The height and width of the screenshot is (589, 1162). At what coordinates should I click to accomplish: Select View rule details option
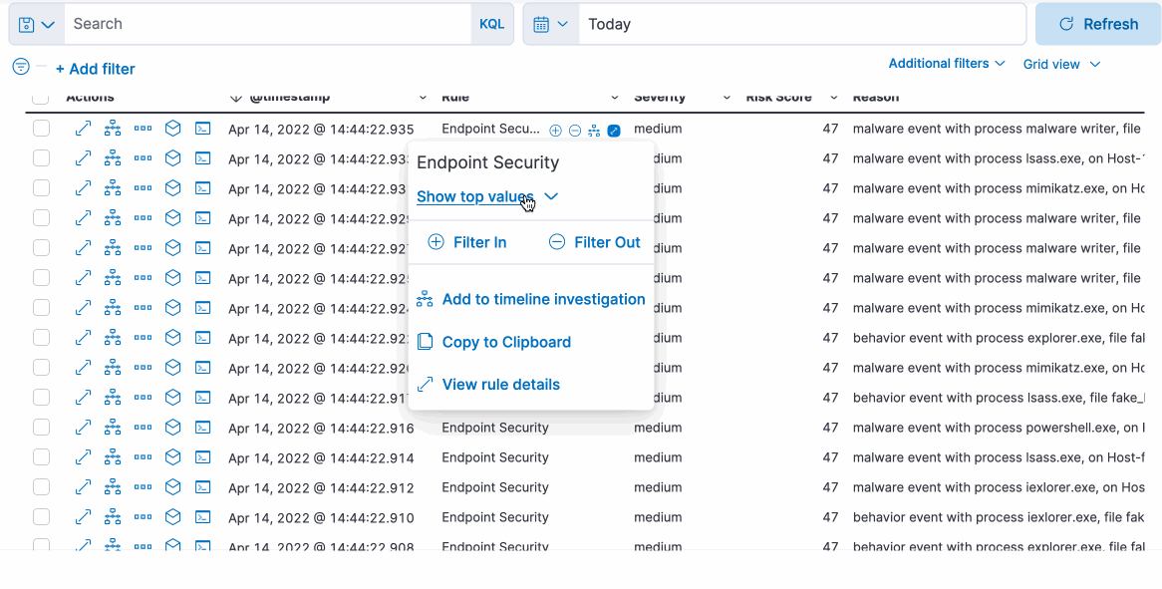pos(487,385)
